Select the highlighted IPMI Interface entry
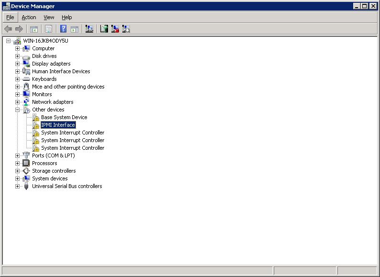 (58, 125)
